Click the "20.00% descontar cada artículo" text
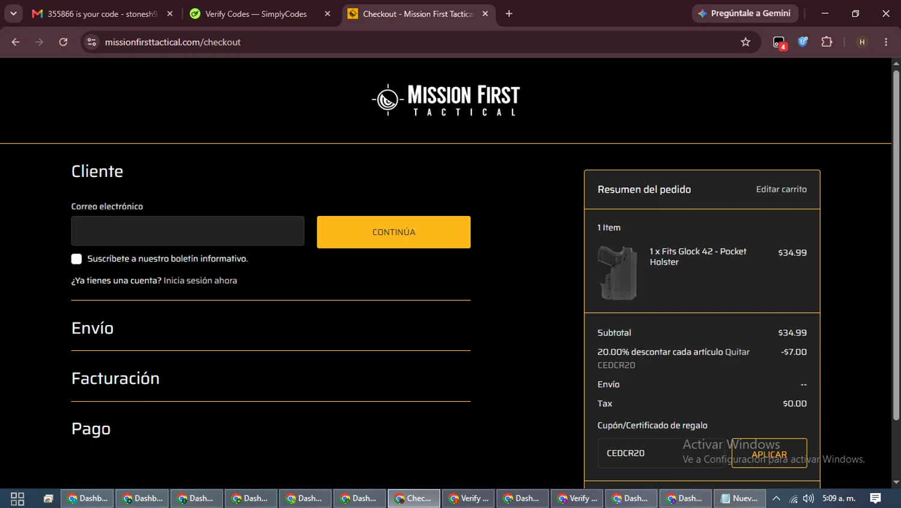This screenshot has width=901, height=508. [660, 352]
